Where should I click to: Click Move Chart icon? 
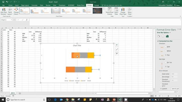(x=130, y=11)
